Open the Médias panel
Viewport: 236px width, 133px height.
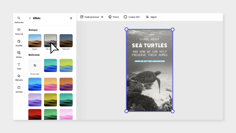point(19,55)
